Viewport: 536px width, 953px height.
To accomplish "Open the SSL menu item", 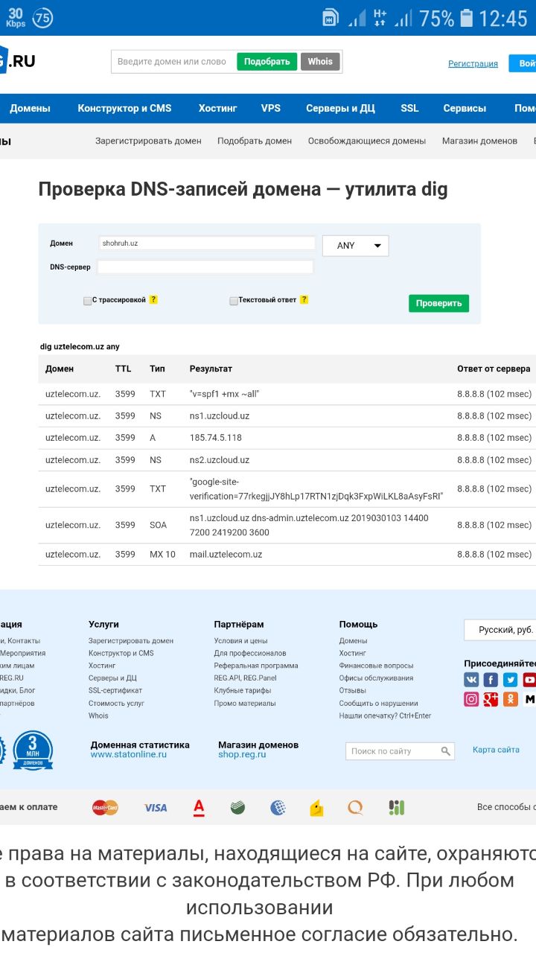I will (x=409, y=108).
